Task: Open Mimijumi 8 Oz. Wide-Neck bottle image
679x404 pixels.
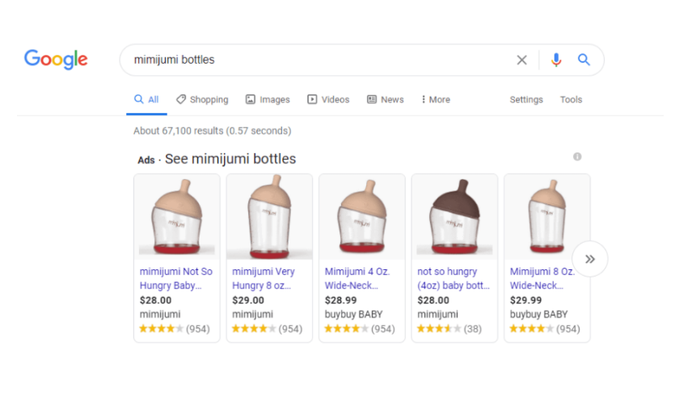Action: (x=547, y=217)
